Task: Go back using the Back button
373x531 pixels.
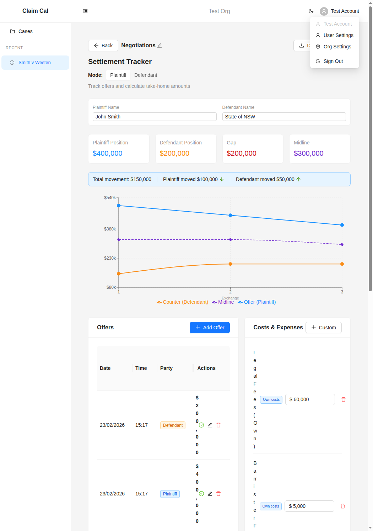Action: tap(103, 46)
